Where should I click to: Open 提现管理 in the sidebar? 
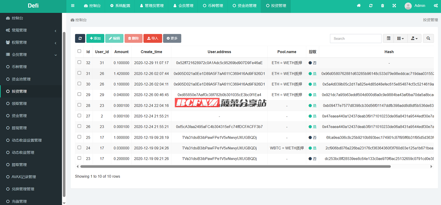coord(19,128)
